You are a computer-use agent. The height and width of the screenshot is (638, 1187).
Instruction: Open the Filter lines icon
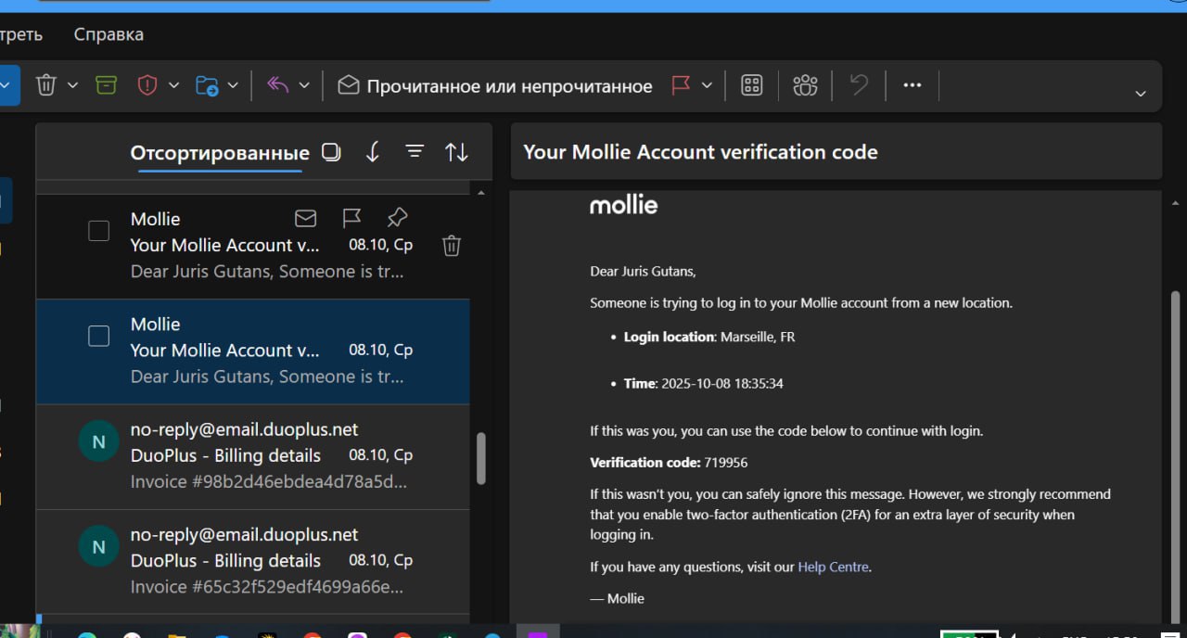tap(415, 151)
